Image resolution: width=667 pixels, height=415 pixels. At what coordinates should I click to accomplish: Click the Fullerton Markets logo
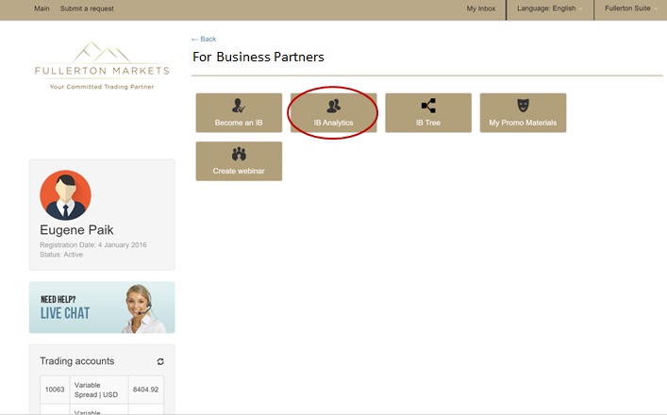pos(102,65)
